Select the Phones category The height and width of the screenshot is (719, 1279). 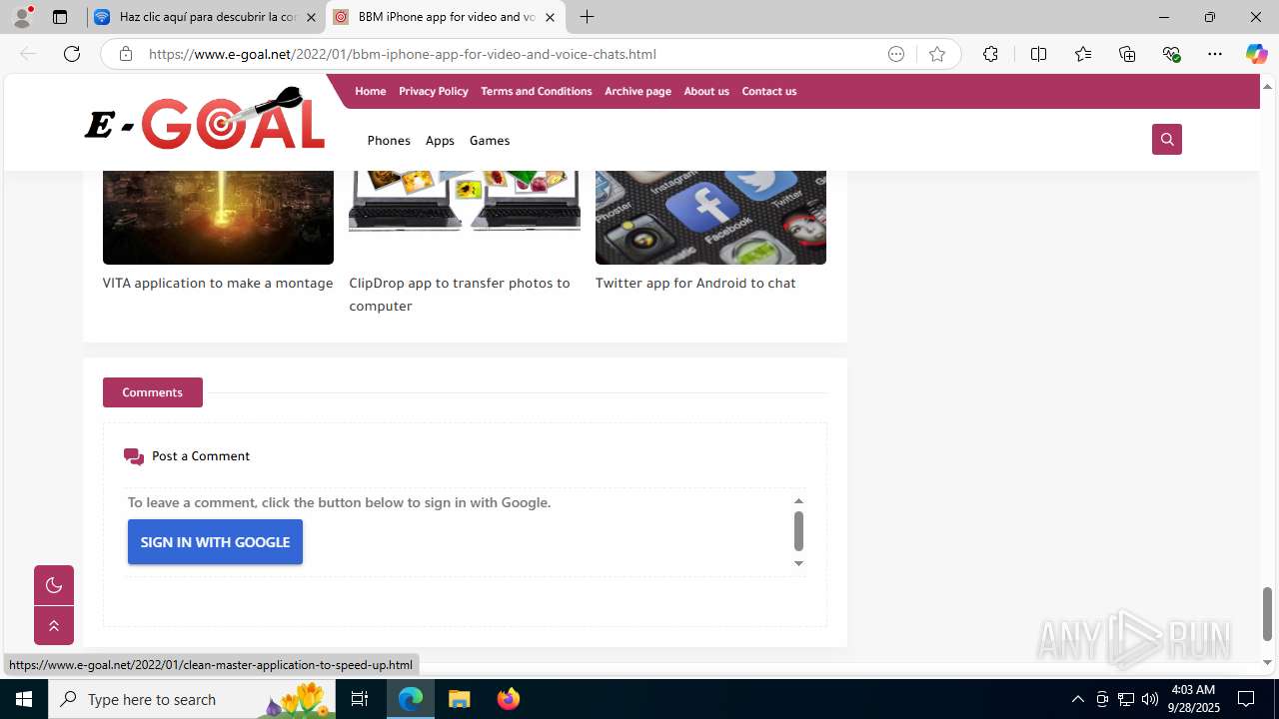389,141
